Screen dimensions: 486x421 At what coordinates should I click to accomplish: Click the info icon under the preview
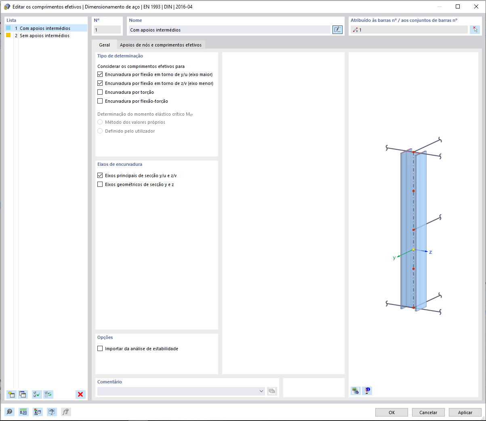367,391
